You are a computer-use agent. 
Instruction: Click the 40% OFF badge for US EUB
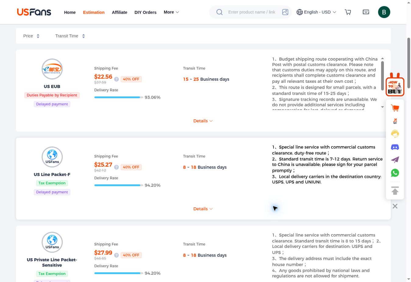pyautogui.click(x=131, y=79)
